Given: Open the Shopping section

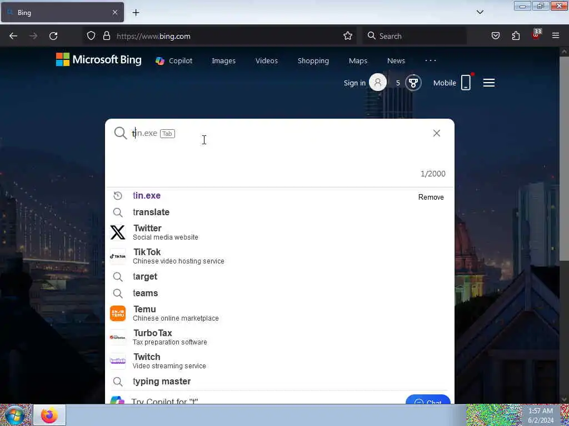Looking at the screenshot, I should click(x=313, y=61).
